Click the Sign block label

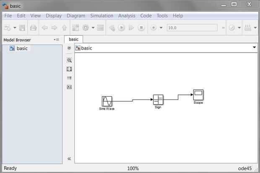[158, 107]
